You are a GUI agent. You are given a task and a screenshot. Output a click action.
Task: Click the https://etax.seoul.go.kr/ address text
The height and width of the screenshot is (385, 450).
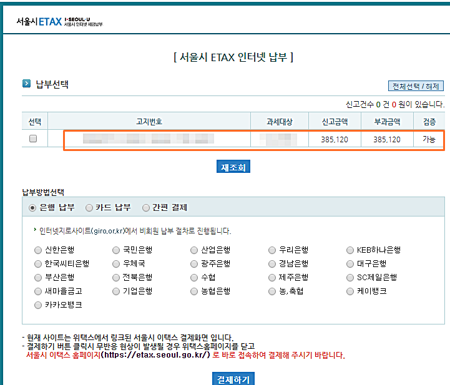[x=155, y=355]
